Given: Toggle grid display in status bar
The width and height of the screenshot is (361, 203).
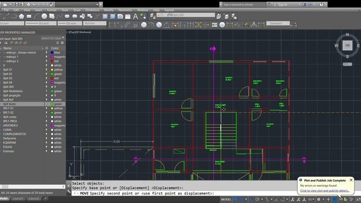Looking at the screenshot, I should pos(236,199).
